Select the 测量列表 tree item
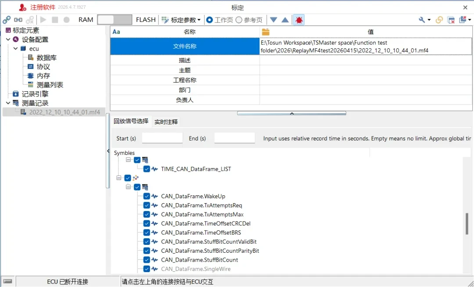 (x=50, y=85)
